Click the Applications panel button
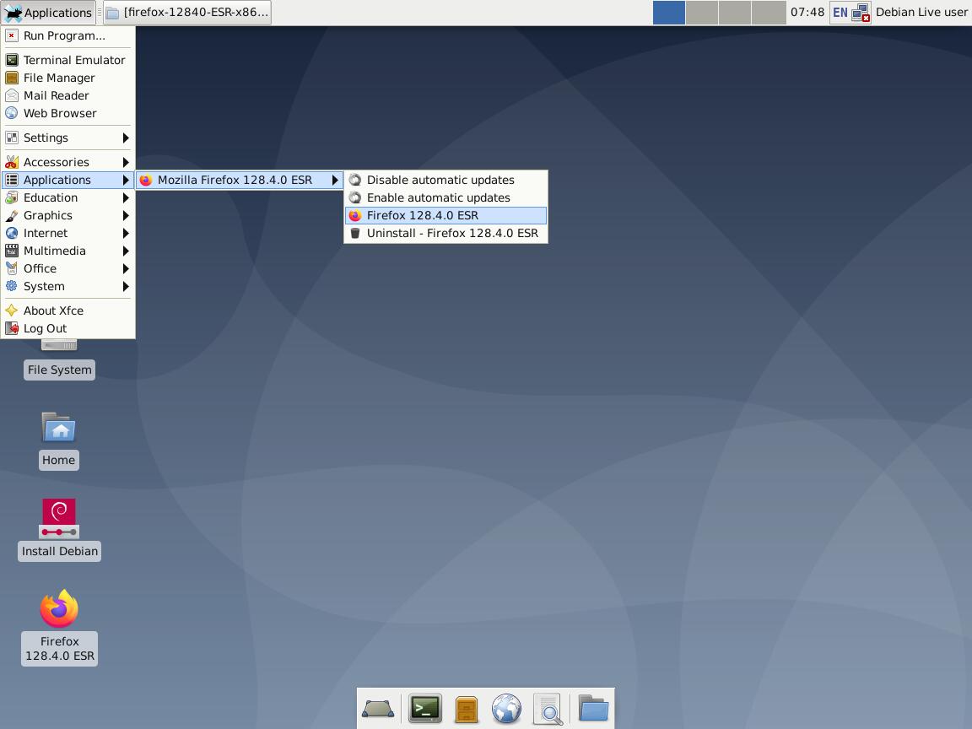This screenshot has width=972, height=729. (x=48, y=13)
